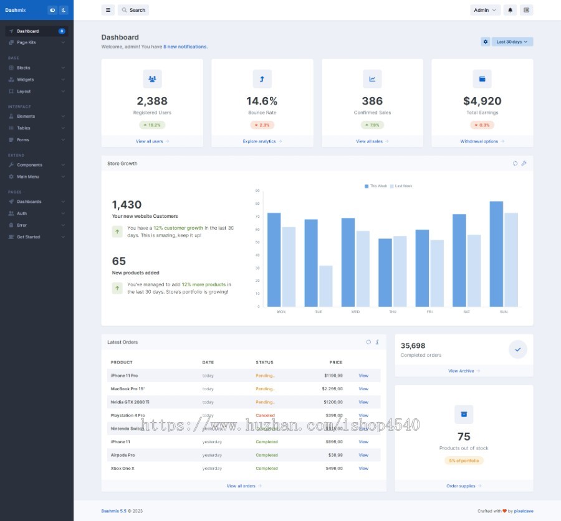Click the 19.2% growth badge
Viewport: 561px width, 521px height.
pyautogui.click(x=153, y=125)
